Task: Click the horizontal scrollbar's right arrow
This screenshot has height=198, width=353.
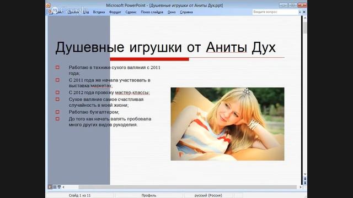Action: click(300, 187)
